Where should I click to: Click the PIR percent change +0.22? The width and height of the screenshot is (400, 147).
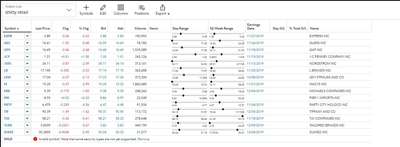click(85, 98)
